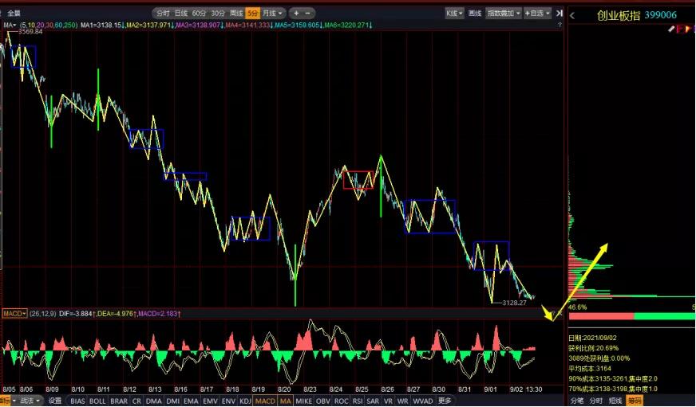696x407 pixels.
Task: Click the zoom in plus icon
Action: click(x=296, y=14)
